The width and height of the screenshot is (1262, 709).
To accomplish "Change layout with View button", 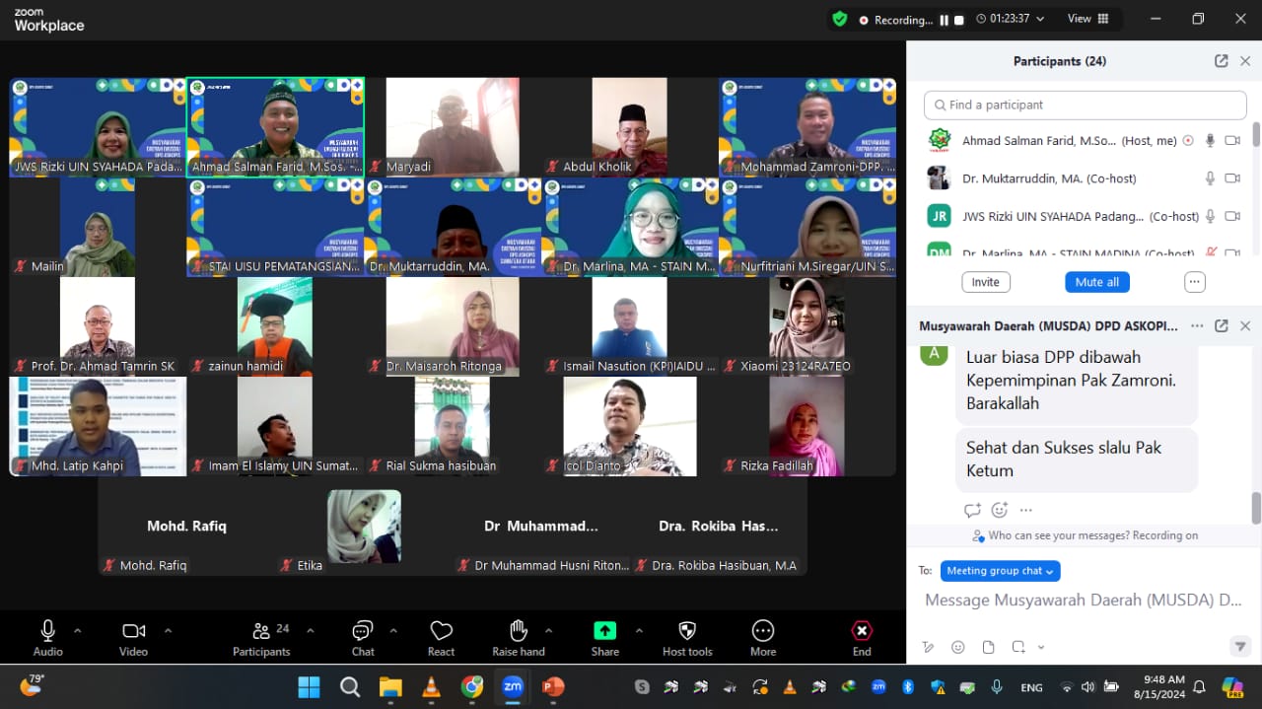I will (x=1088, y=19).
